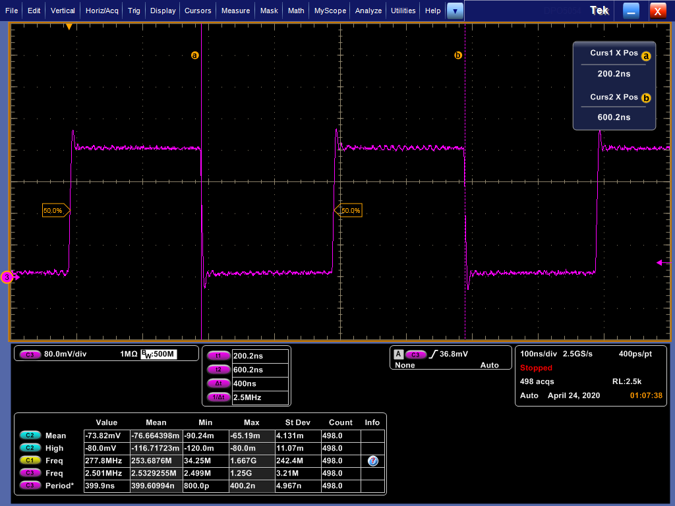Open the Cursors menu

pos(198,11)
